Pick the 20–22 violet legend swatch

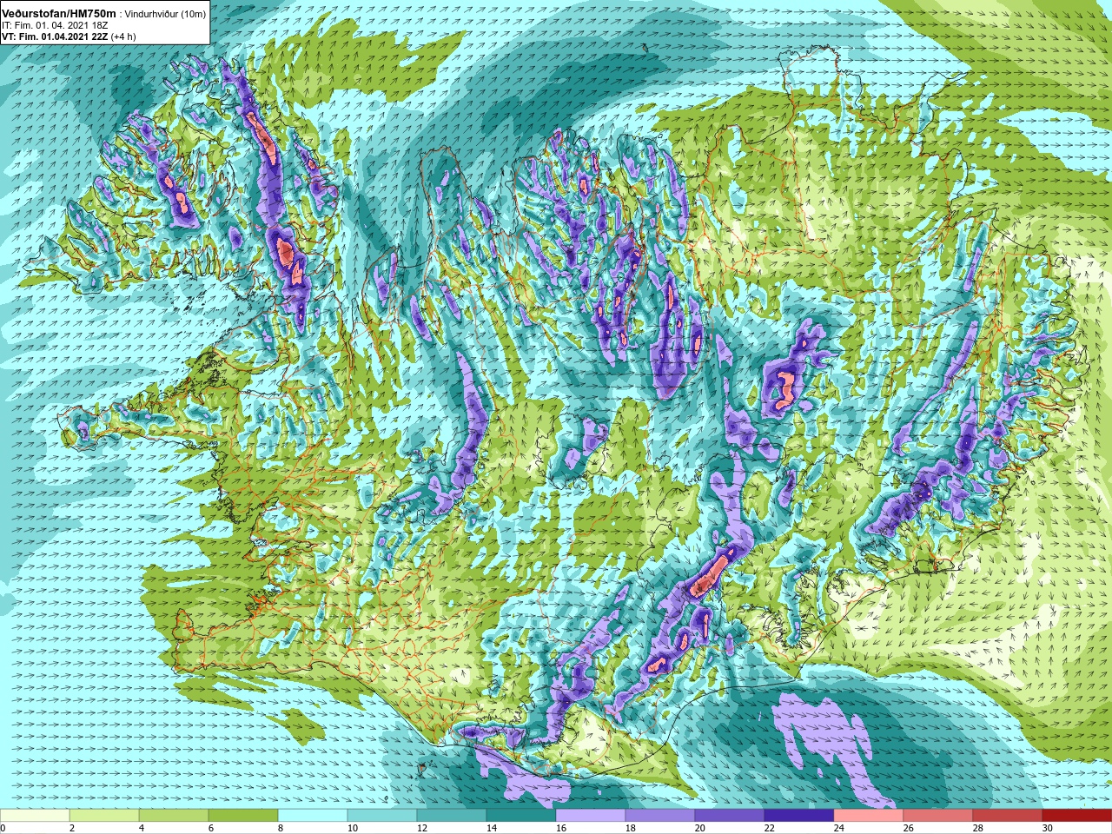(x=730, y=816)
